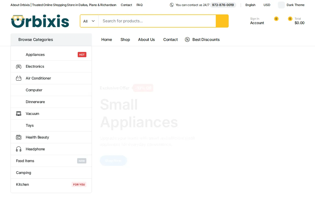Select the Camping category
The width and height of the screenshot is (315, 223).
click(x=51, y=173)
